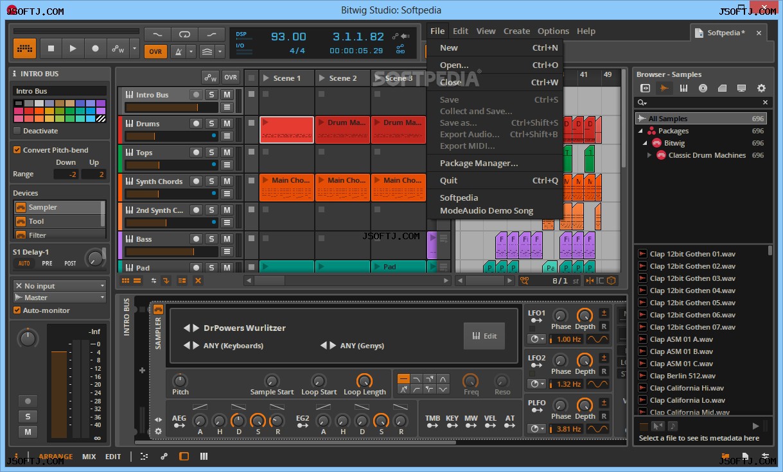Click the transport Record button

pyautogui.click(x=95, y=48)
